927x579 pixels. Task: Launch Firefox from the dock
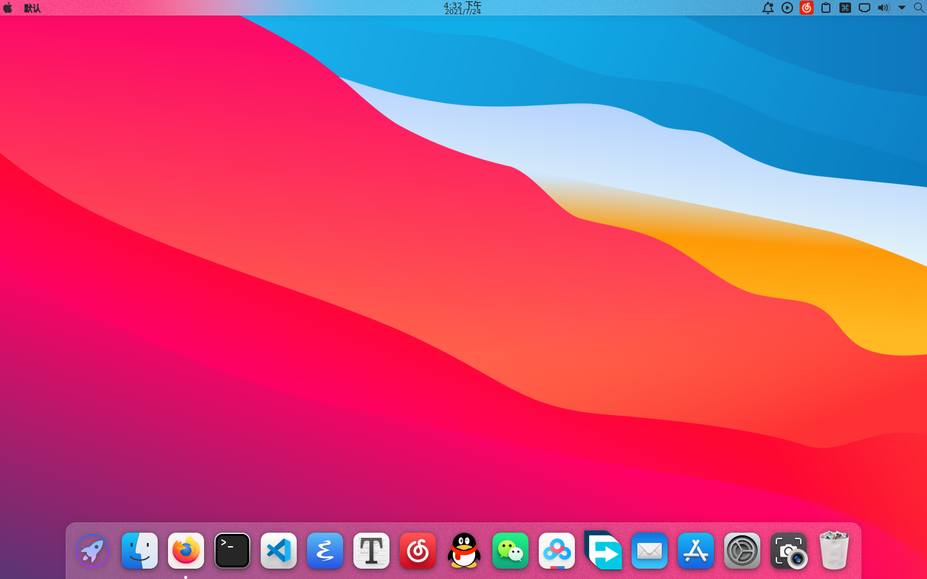186,551
